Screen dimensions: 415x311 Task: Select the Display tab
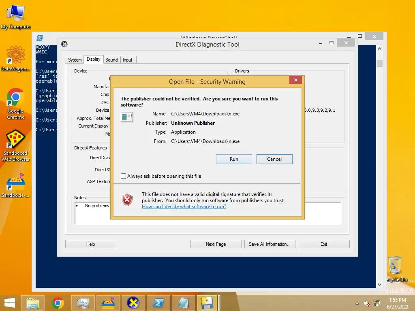click(94, 59)
